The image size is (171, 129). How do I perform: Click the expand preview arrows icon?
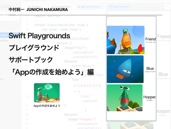(x=167, y=7)
